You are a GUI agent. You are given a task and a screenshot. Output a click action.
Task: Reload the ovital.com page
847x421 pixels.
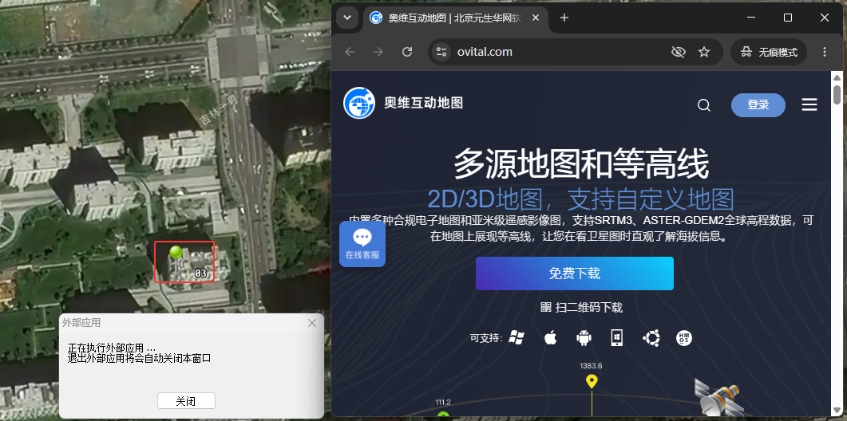[x=407, y=52]
